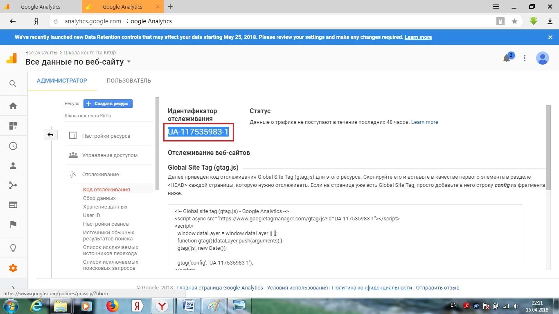Select 'Настройки сеанса' submenu item

coord(106,224)
